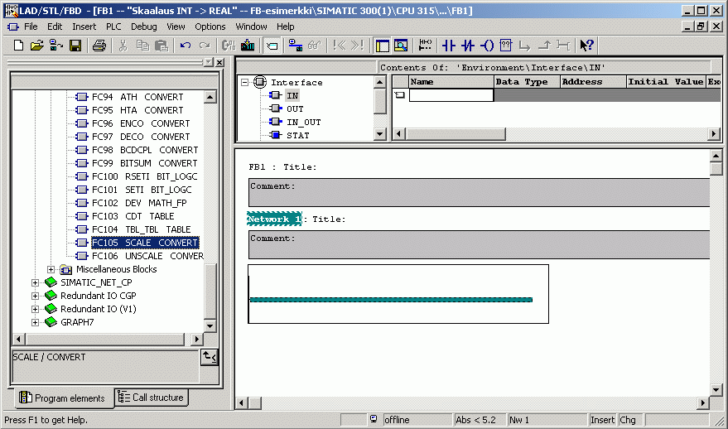Insert a normally open contact
The height and width of the screenshot is (429, 728).
pyautogui.click(x=449, y=45)
